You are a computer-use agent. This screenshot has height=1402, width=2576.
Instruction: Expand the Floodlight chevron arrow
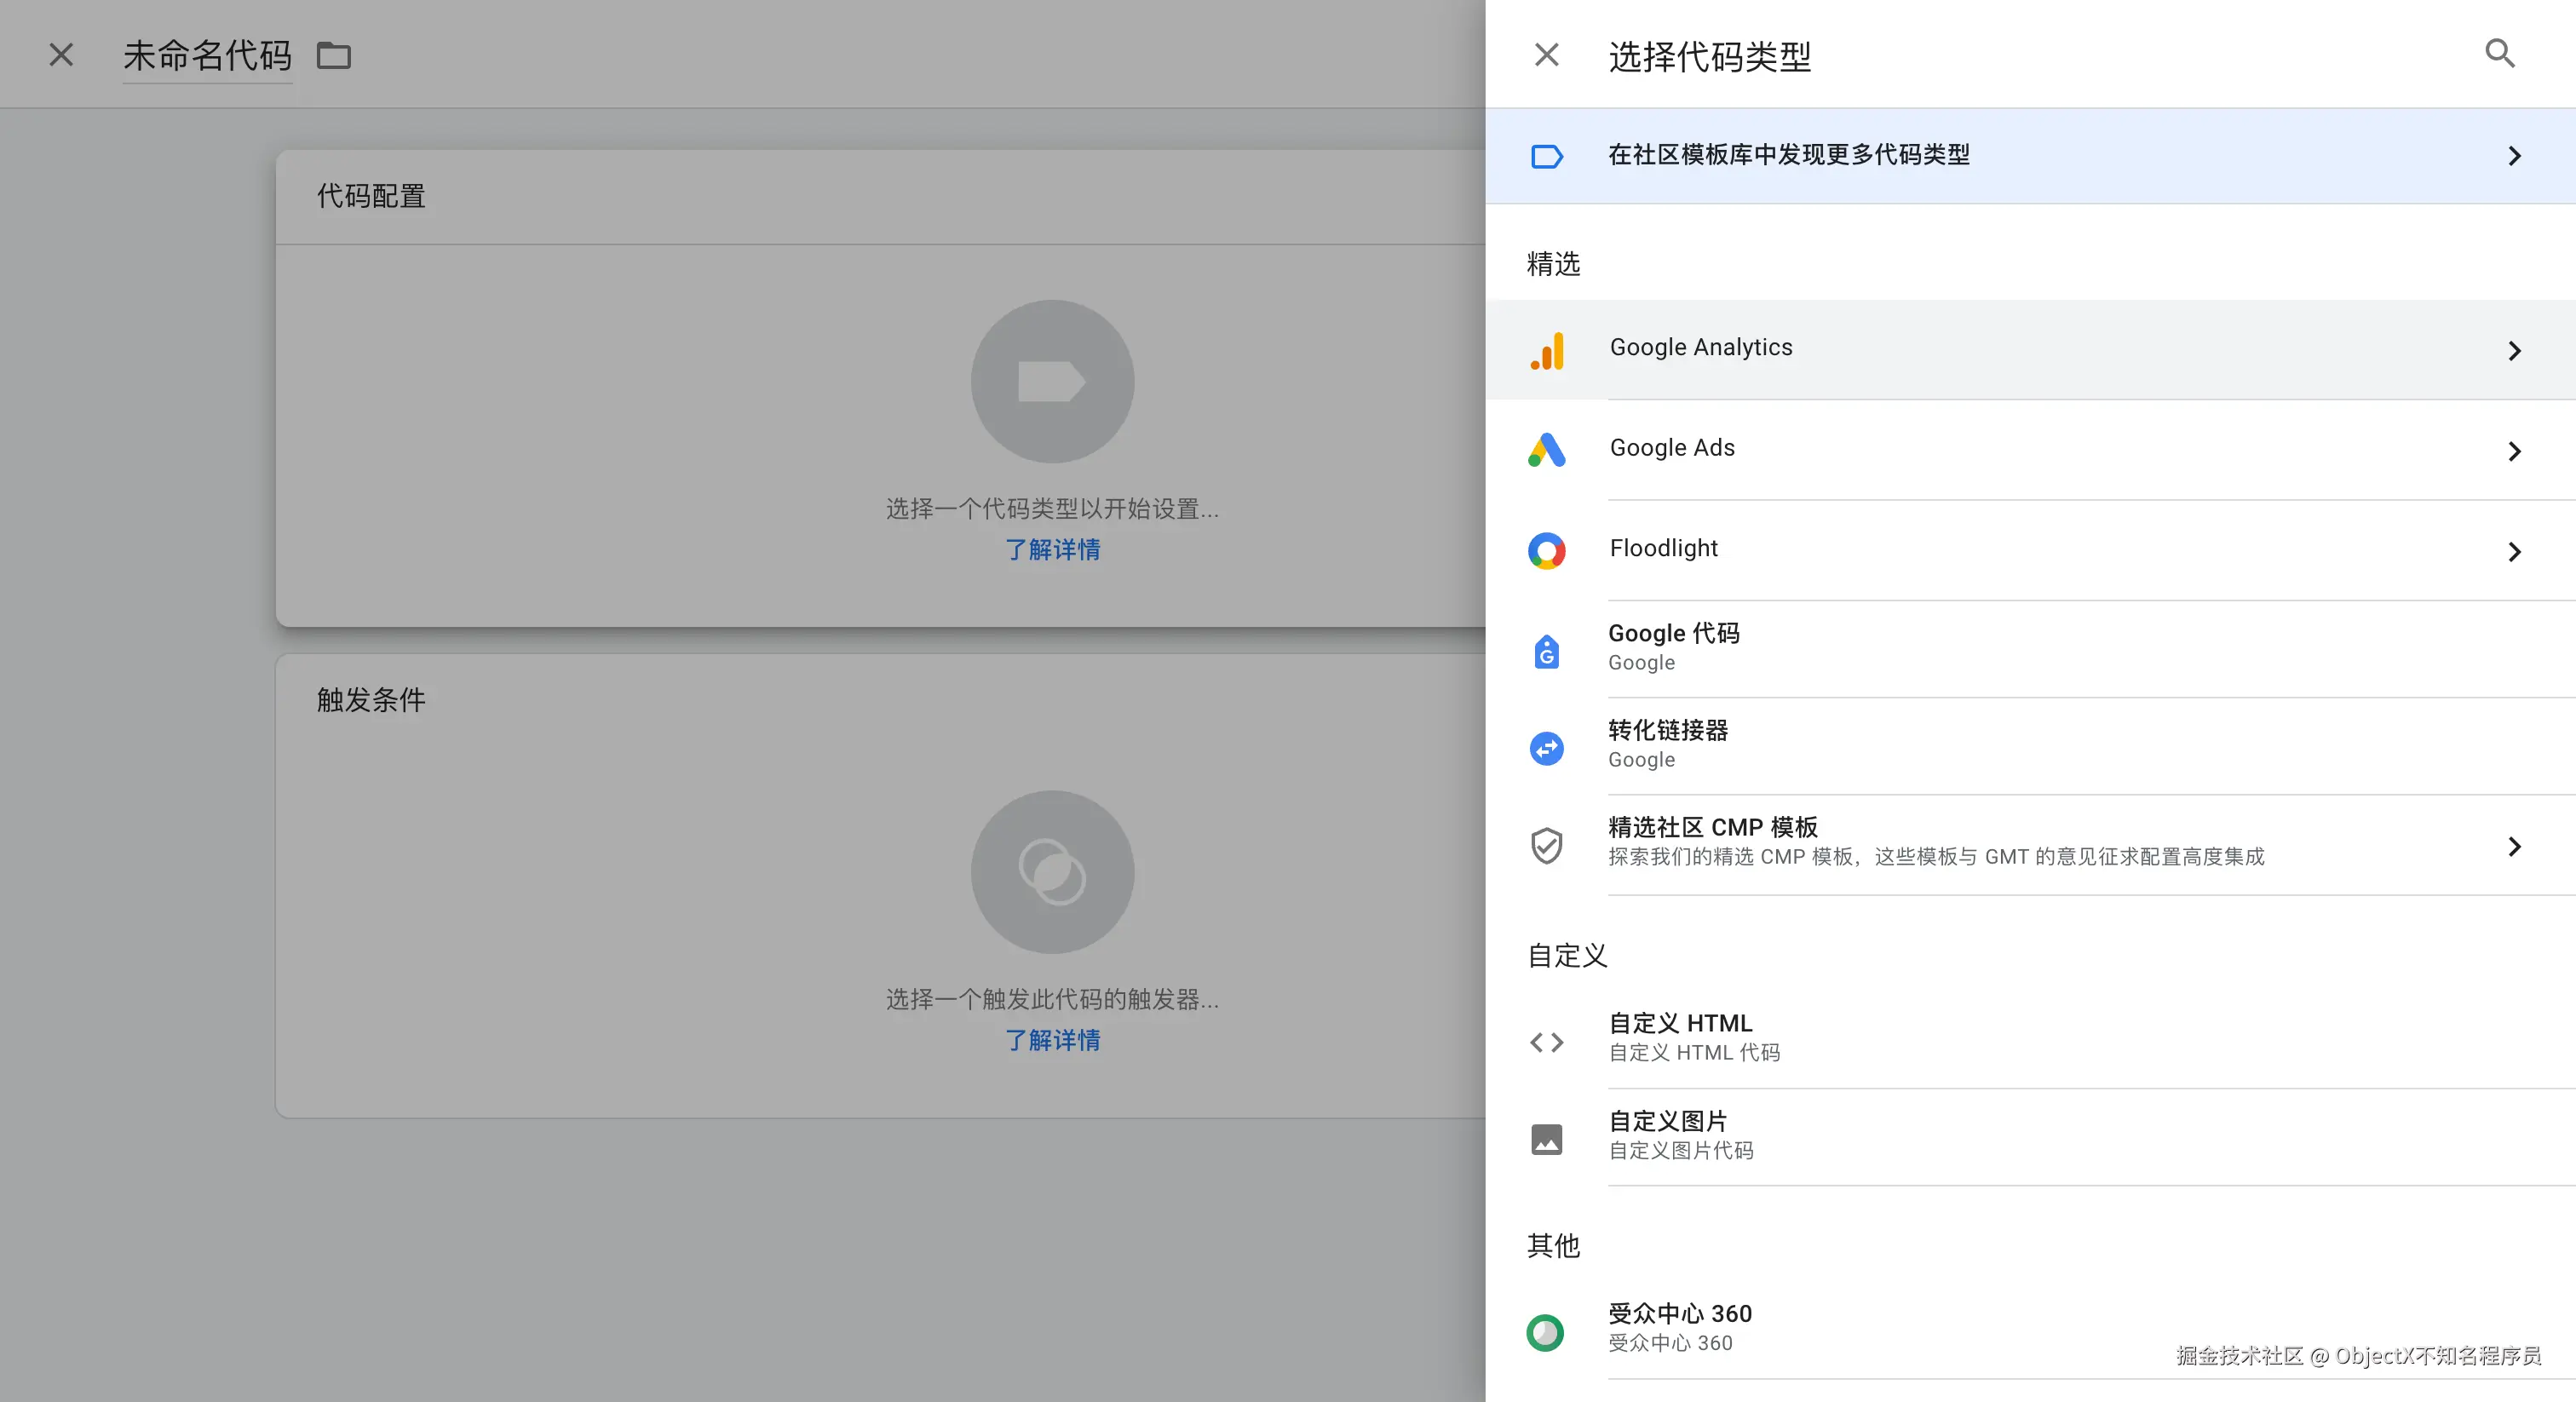click(2514, 551)
